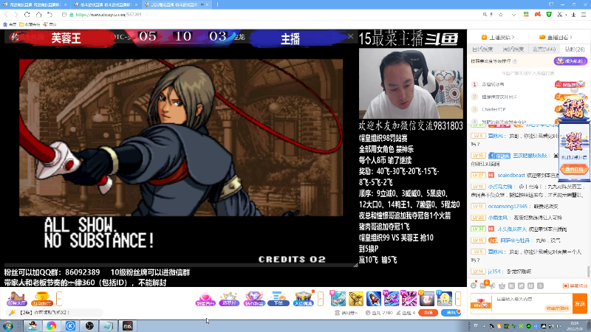Open the emoji picker in the chat toolbar
Viewport: 591px width, 332px height.
point(474,286)
